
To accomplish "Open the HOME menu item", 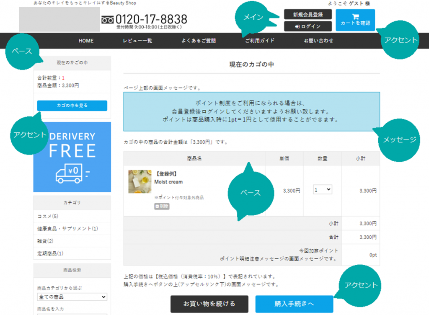I will point(86,41).
